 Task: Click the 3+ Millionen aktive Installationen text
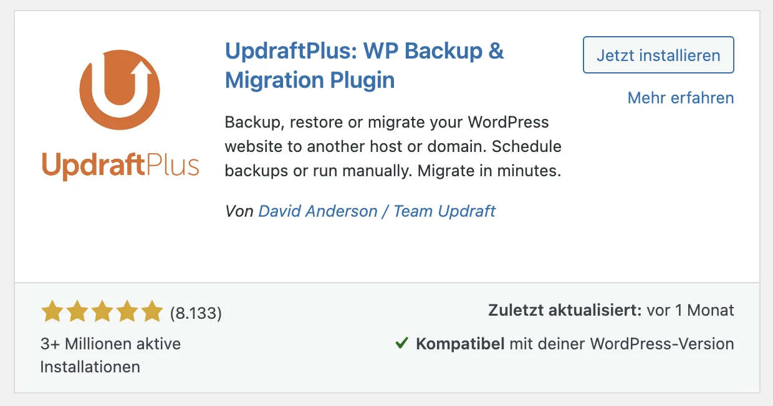110,355
